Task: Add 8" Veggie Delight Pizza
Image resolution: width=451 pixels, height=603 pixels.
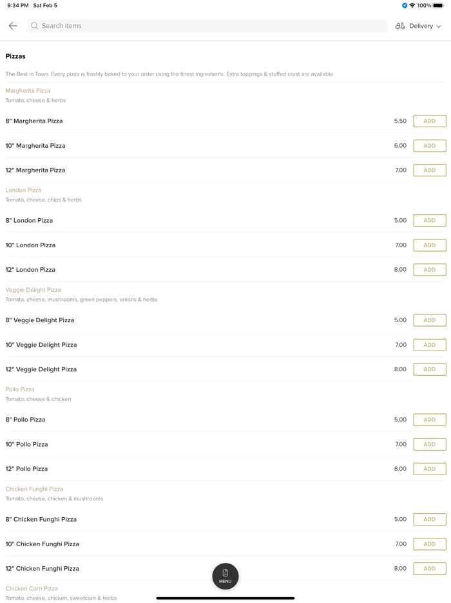Action: point(430,320)
